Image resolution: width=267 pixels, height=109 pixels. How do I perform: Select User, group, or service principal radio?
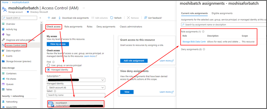click(49, 65)
